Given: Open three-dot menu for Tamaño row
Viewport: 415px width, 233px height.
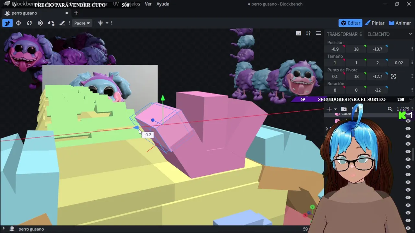Looking at the screenshot, I should point(412,62).
